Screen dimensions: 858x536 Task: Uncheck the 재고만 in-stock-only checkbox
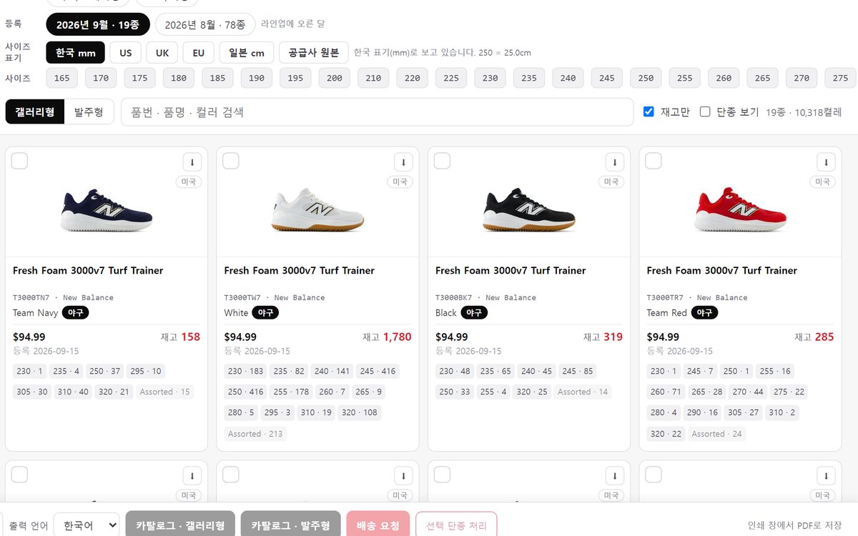649,111
